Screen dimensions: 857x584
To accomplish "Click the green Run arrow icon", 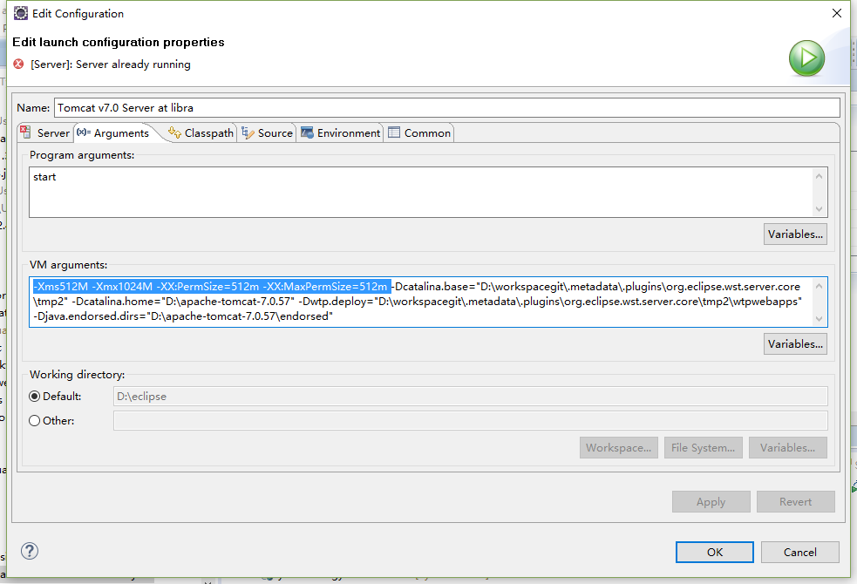I will click(x=806, y=58).
